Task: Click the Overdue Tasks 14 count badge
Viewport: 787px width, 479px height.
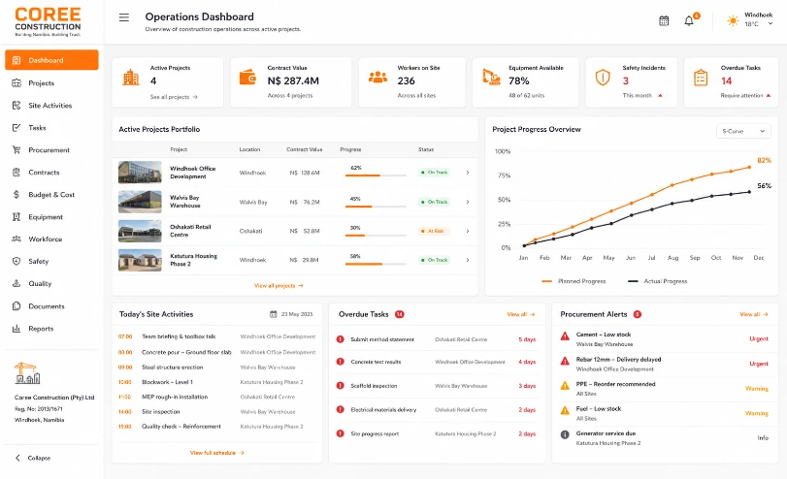Action: (400, 314)
